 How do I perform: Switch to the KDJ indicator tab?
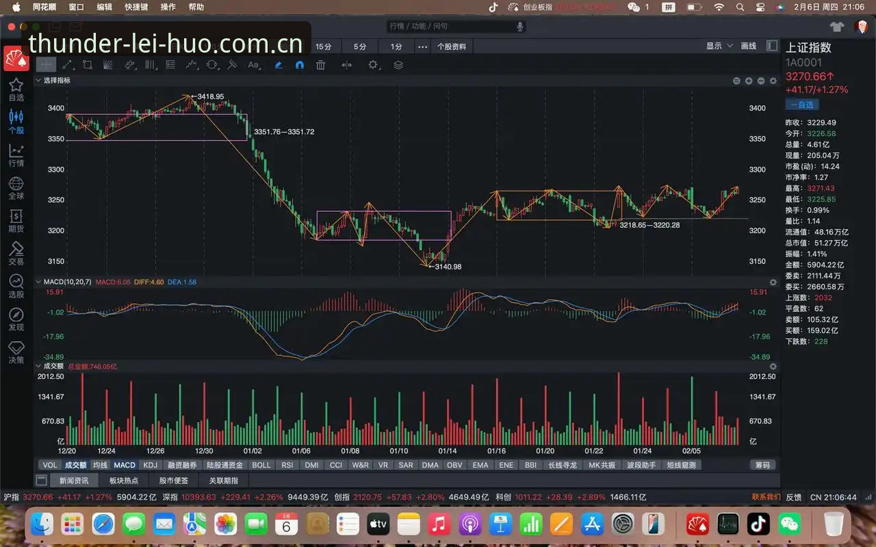[150, 465]
